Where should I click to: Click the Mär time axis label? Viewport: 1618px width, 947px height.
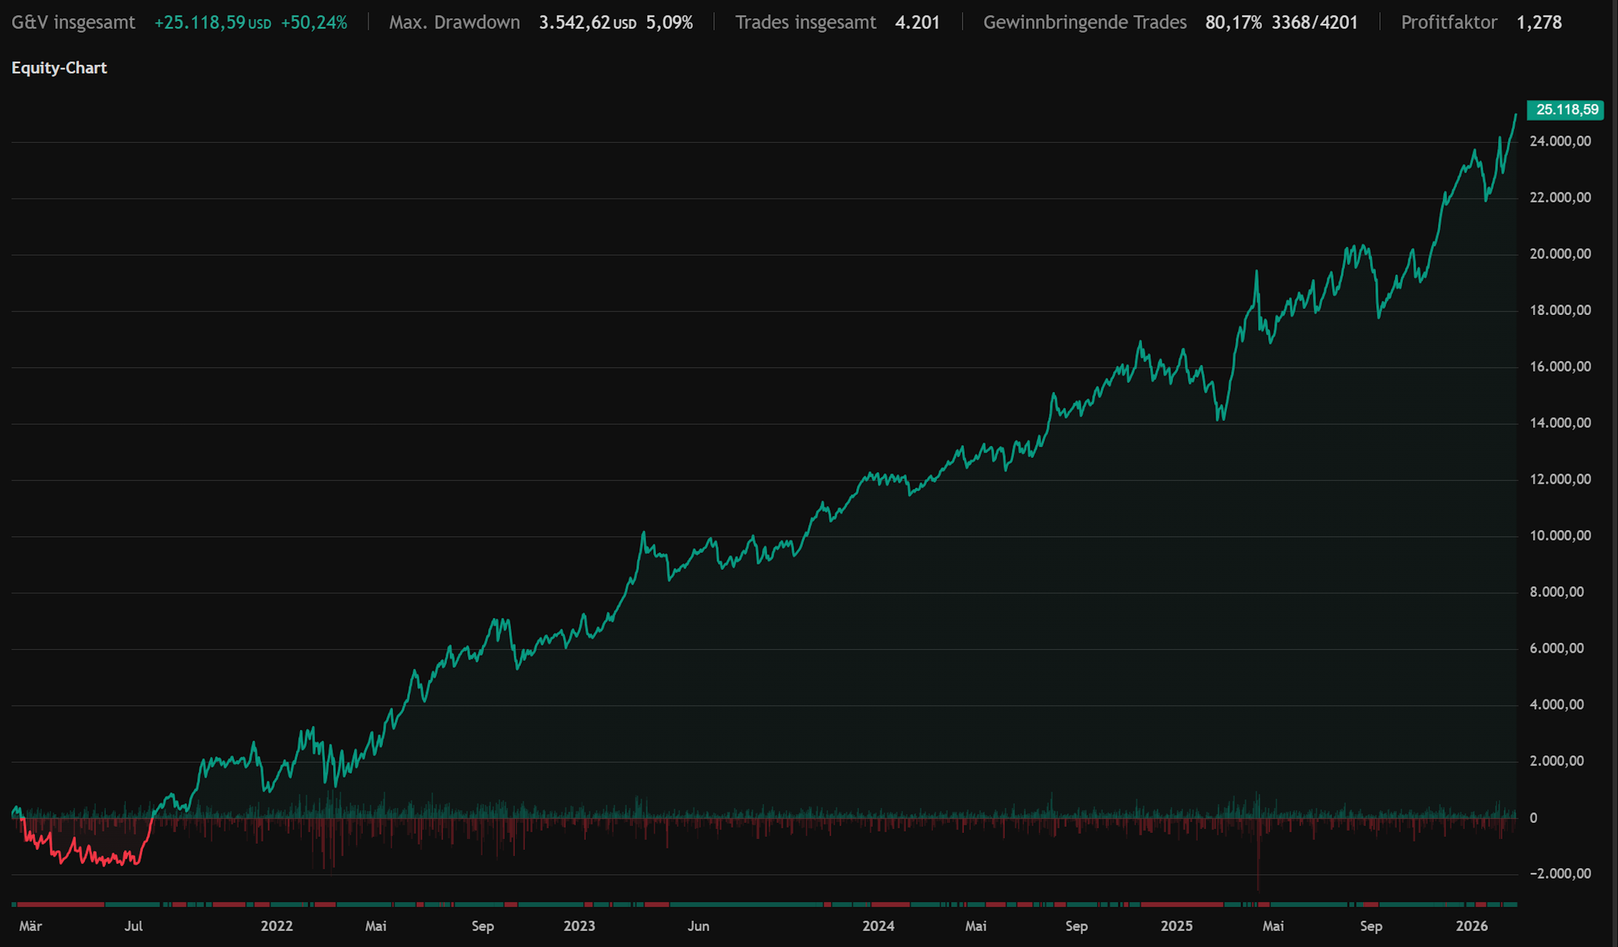pyautogui.click(x=30, y=926)
